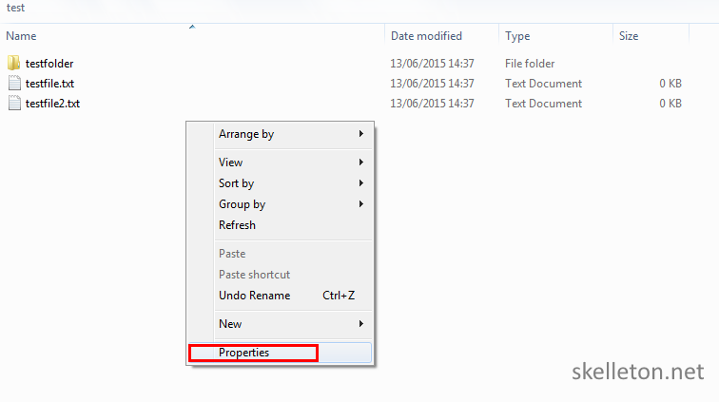Viewport: 719px width, 402px height.
Task: Click the Size column header
Action: click(x=651, y=36)
